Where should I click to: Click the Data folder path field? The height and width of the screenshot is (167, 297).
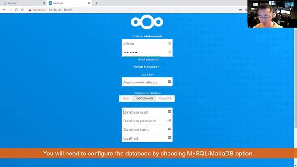tap(147, 82)
